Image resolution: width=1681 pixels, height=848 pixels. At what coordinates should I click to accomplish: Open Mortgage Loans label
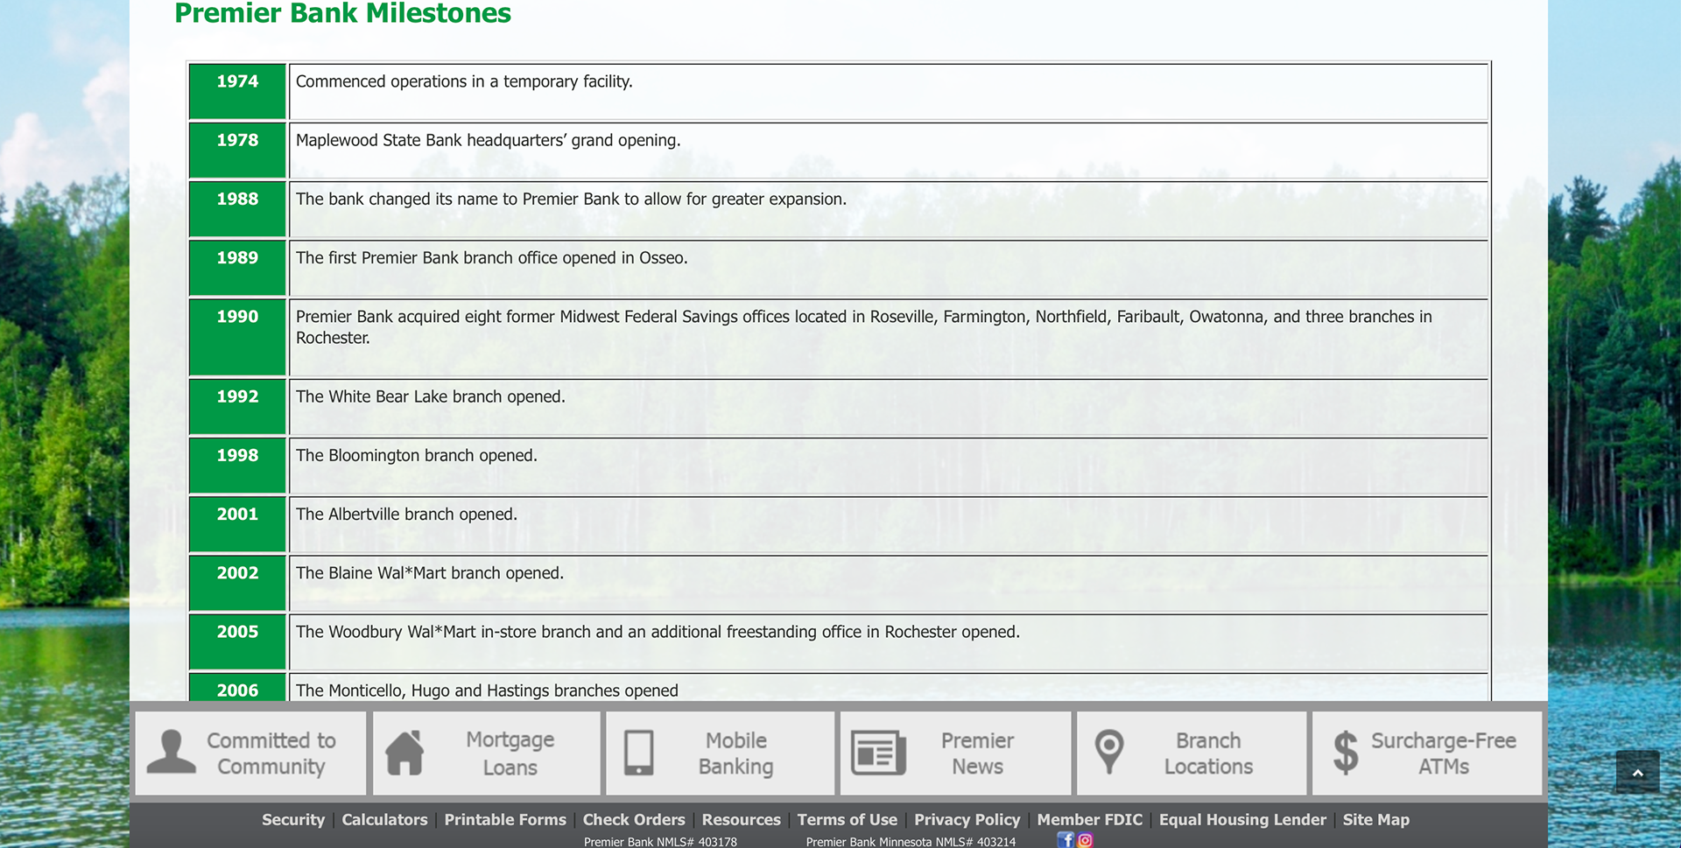click(x=510, y=753)
